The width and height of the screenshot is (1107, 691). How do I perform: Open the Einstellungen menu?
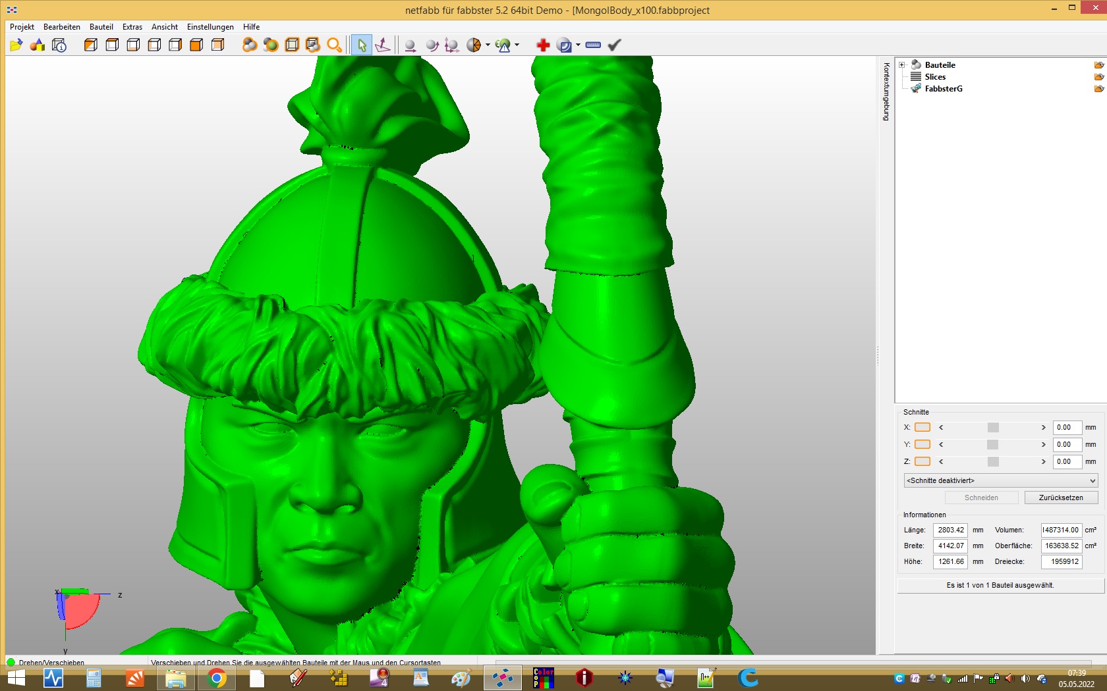coord(210,27)
